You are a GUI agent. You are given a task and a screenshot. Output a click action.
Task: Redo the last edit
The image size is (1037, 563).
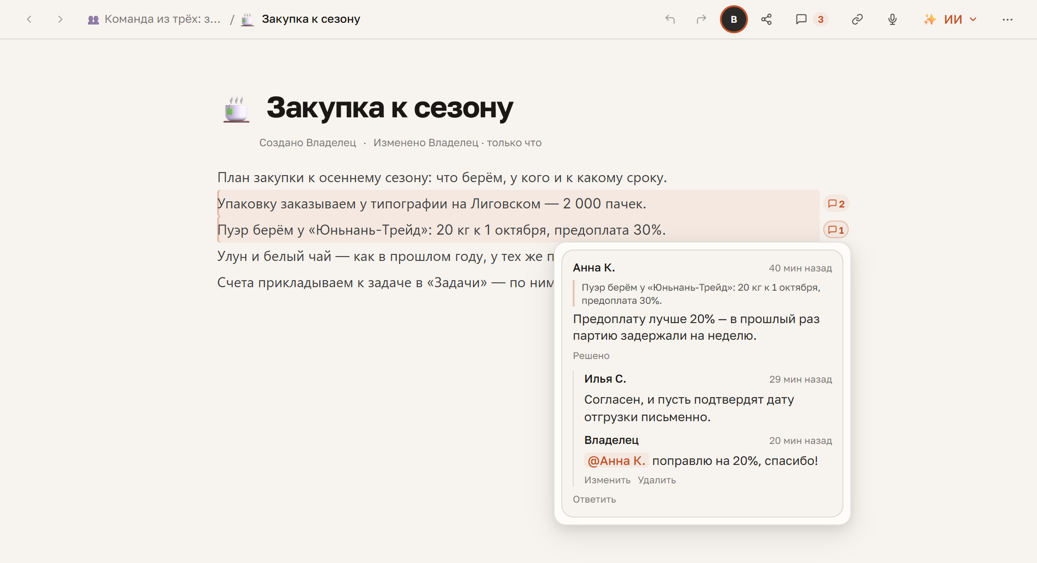(702, 19)
